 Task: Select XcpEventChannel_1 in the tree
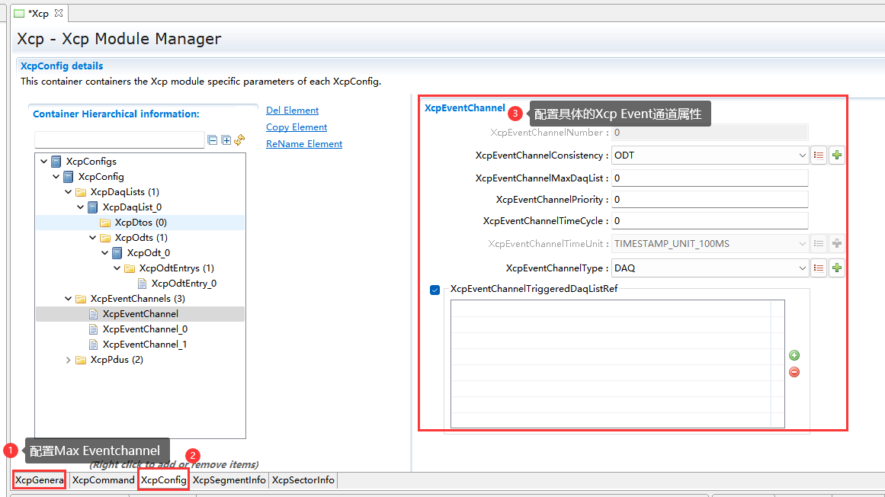click(145, 345)
